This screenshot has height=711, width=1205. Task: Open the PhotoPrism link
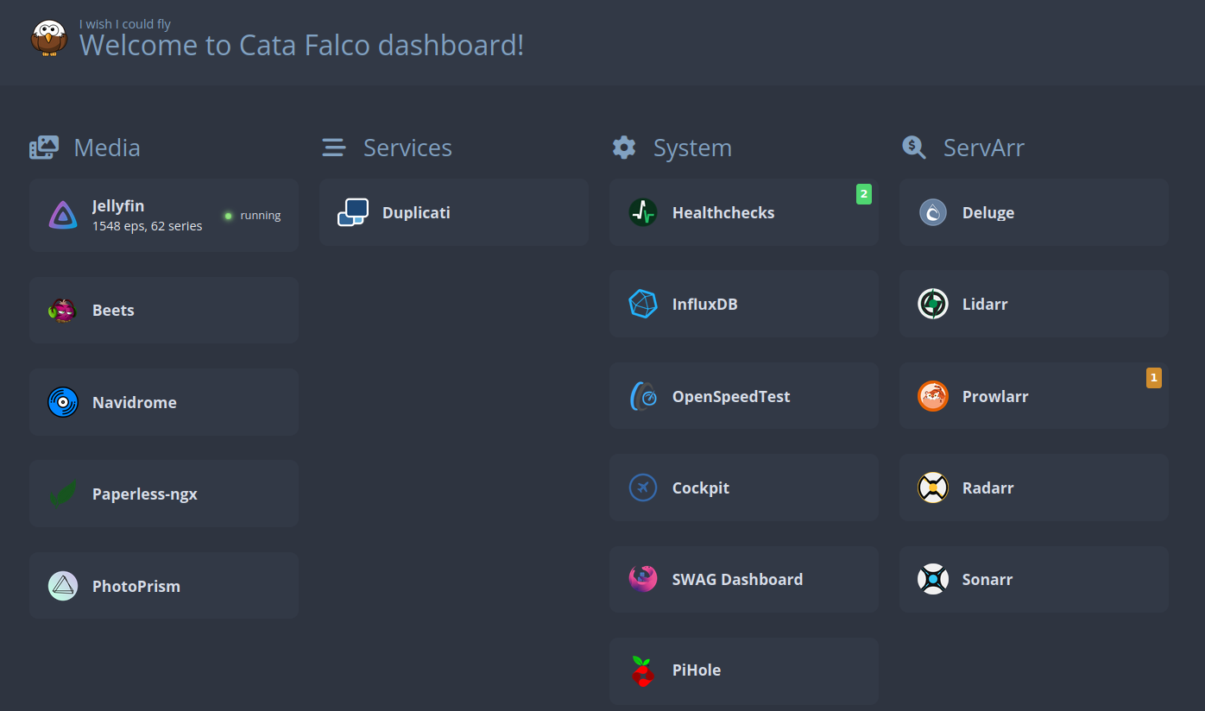(x=164, y=586)
